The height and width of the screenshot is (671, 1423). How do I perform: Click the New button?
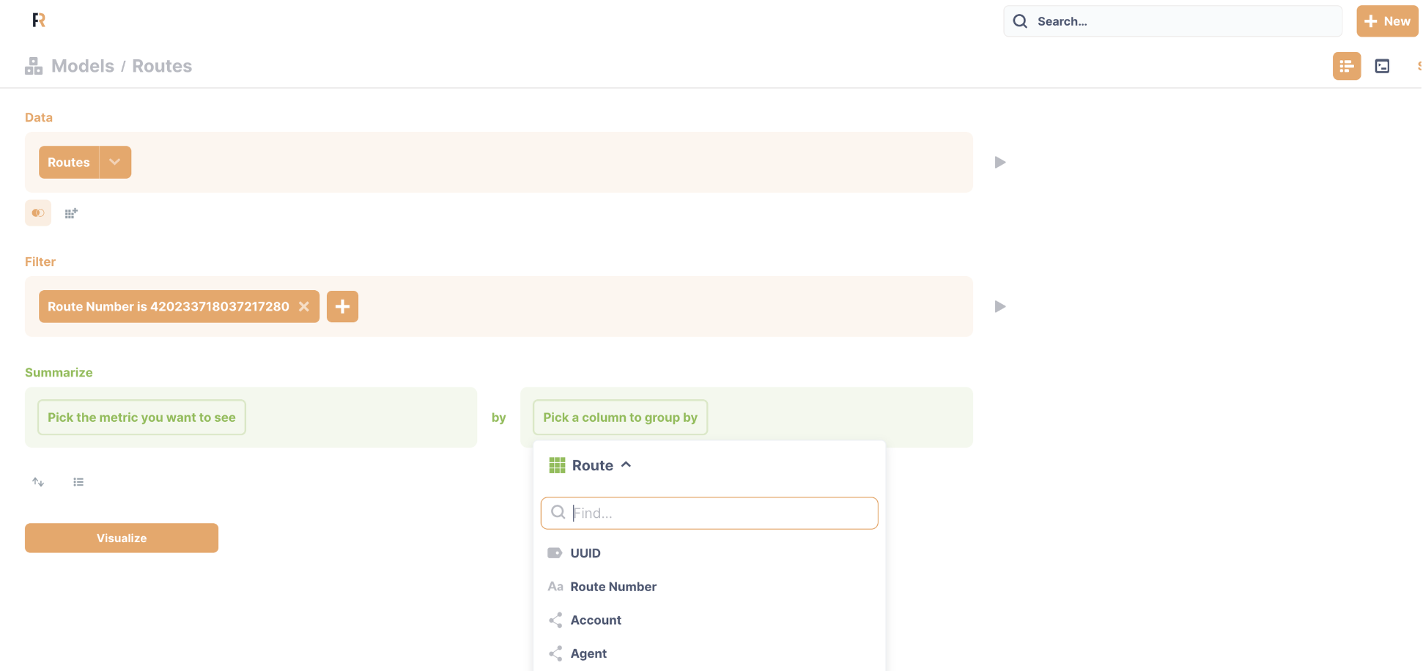pyautogui.click(x=1386, y=21)
